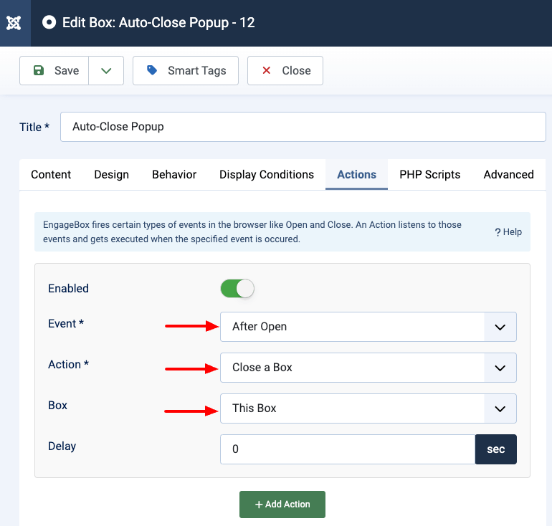Close the box editor

285,70
